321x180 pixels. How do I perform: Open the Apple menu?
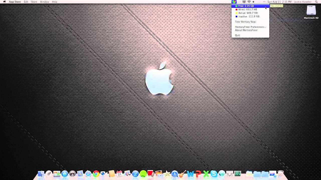4,2
